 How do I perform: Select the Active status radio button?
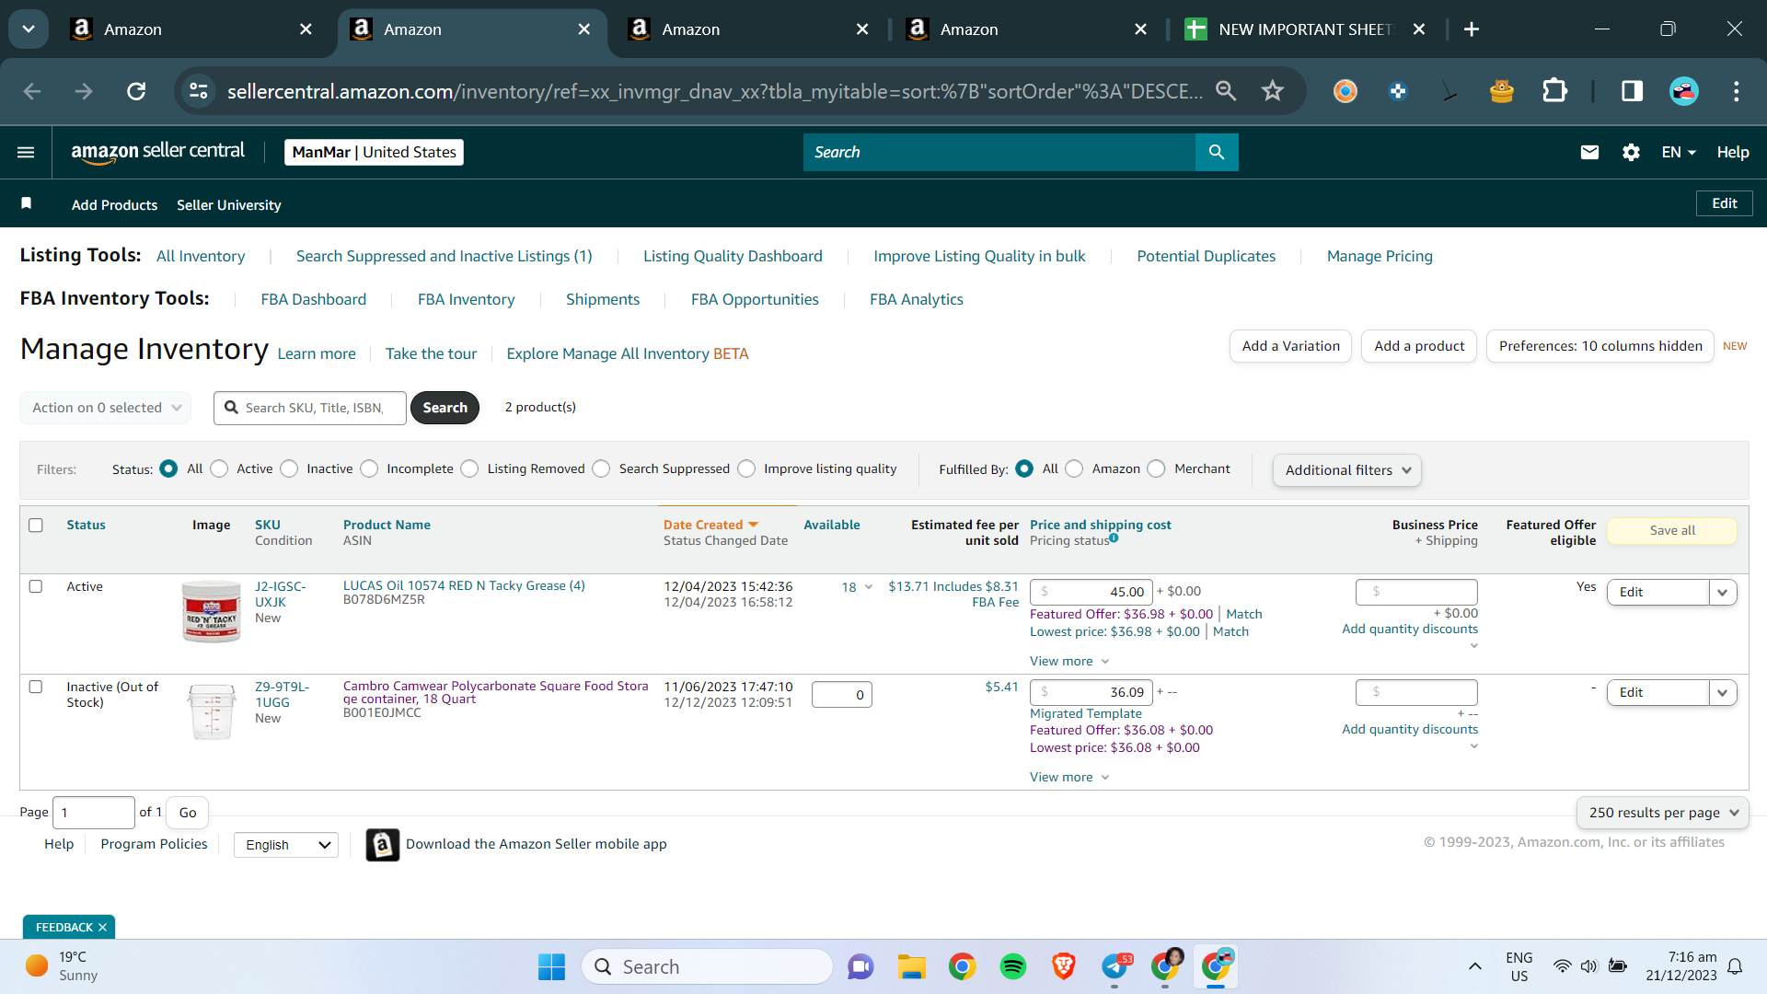click(x=219, y=469)
